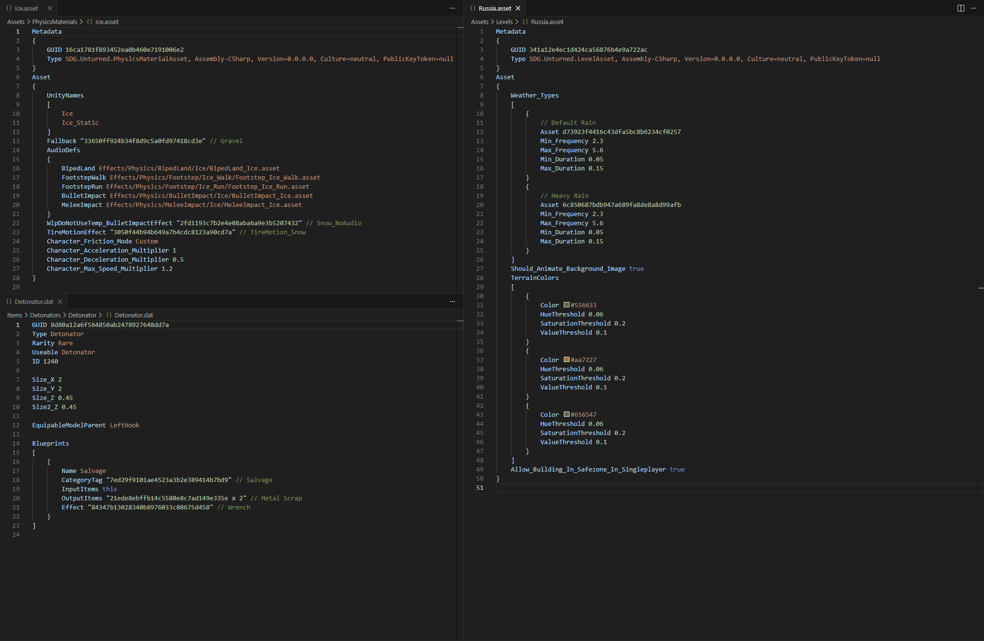Select the Russia.asset tab
Image resolution: width=984 pixels, height=641 pixels.
tap(495, 8)
